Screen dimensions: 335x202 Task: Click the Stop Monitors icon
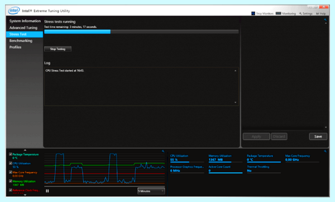tap(253, 13)
